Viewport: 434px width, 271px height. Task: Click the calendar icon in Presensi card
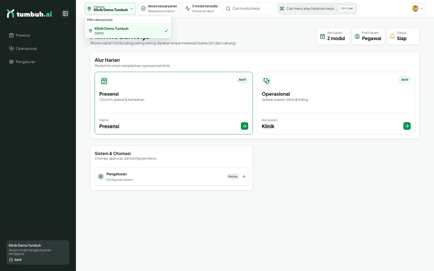click(x=104, y=81)
